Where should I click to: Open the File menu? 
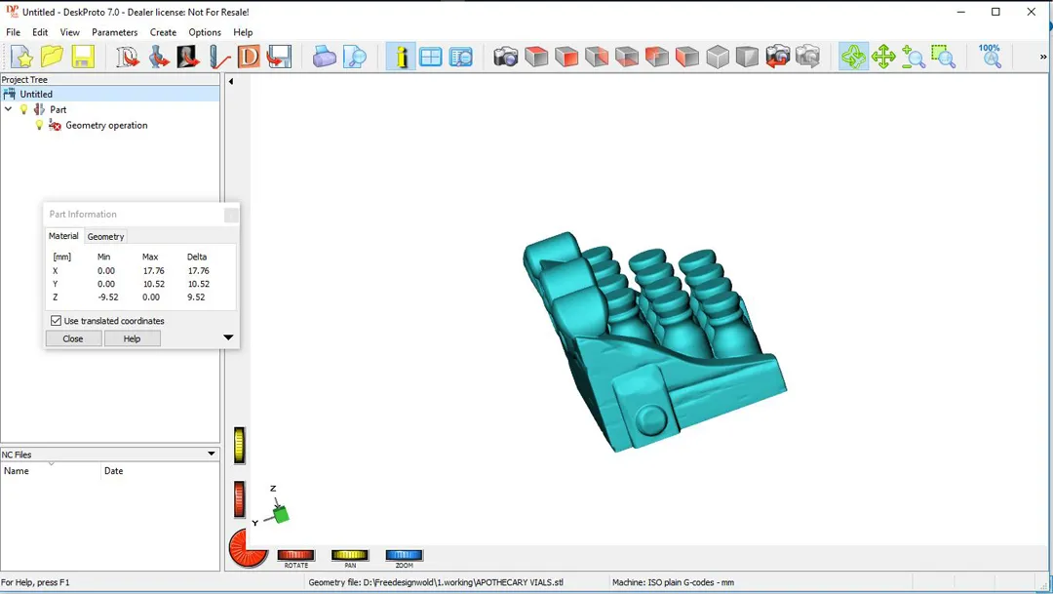pos(13,32)
